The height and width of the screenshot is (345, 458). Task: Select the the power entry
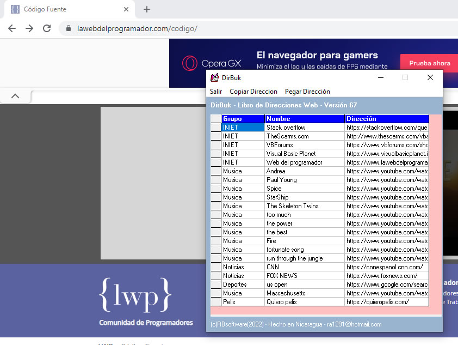coord(305,223)
